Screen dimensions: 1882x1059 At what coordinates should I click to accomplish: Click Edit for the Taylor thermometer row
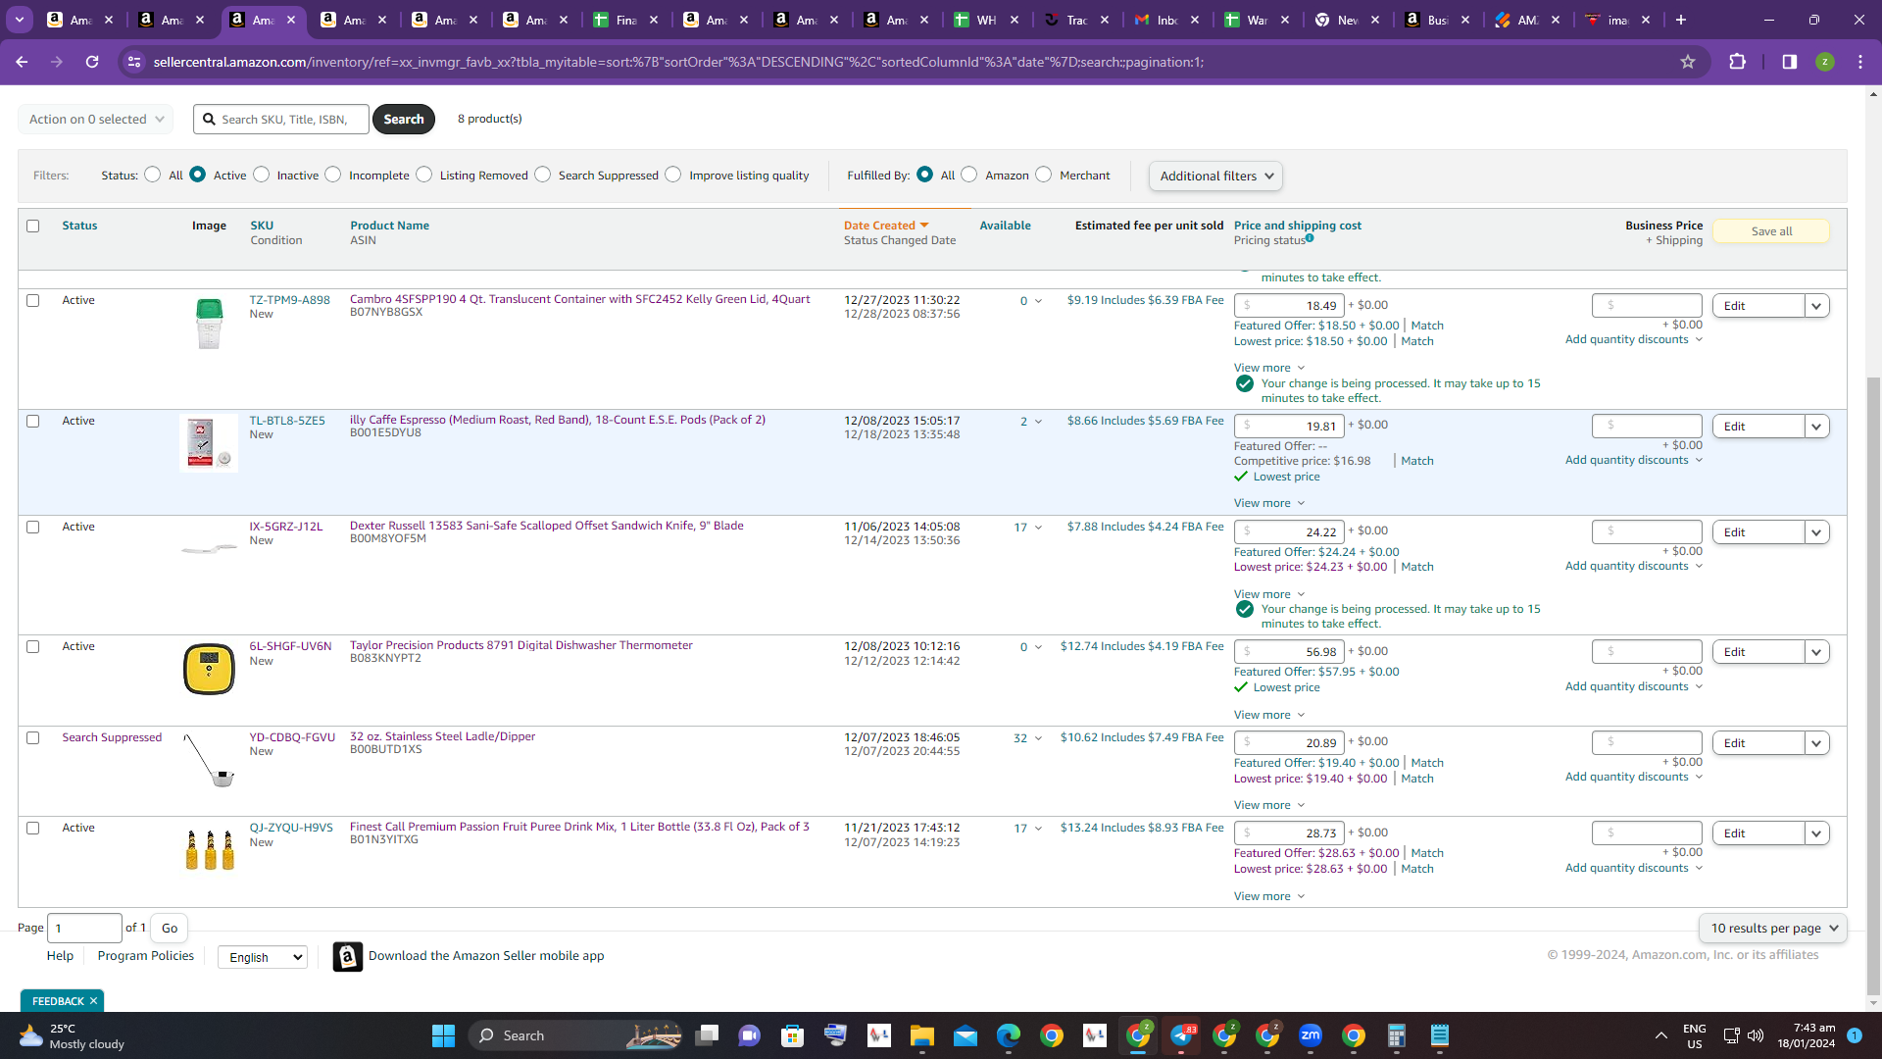[1758, 652]
